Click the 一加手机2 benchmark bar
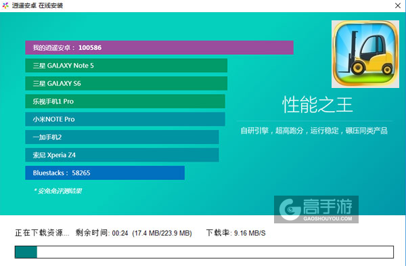This screenshot has height=266, width=406. pyautogui.click(x=122, y=137)
